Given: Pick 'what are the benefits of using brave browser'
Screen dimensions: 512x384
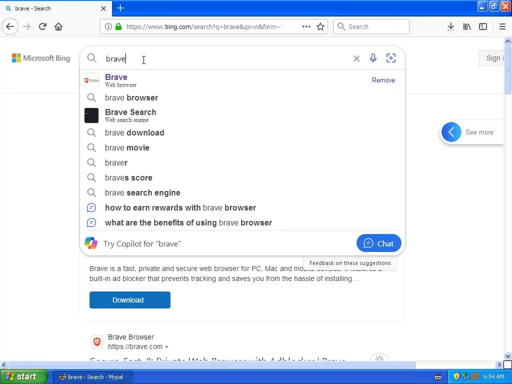Looking at the screenshot, I should [x=242, y=222].
